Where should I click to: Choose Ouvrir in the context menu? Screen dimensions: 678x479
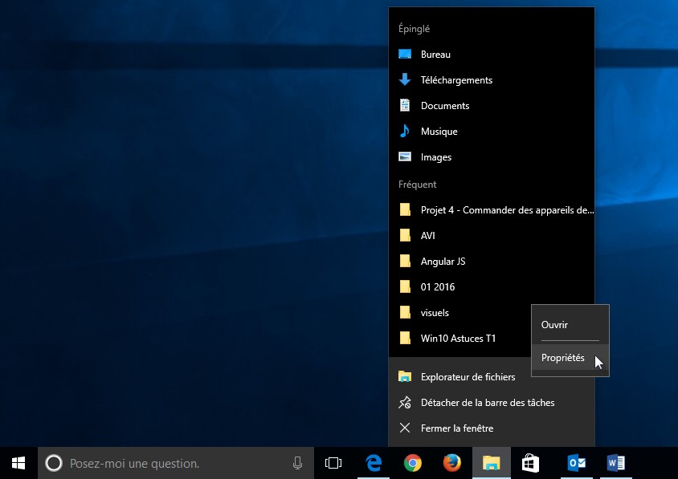point(554,325)
